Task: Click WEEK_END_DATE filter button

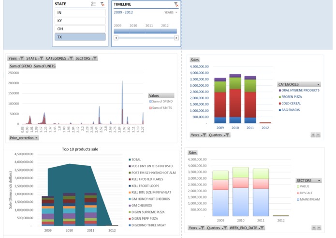Action: [x=247, y=228]
